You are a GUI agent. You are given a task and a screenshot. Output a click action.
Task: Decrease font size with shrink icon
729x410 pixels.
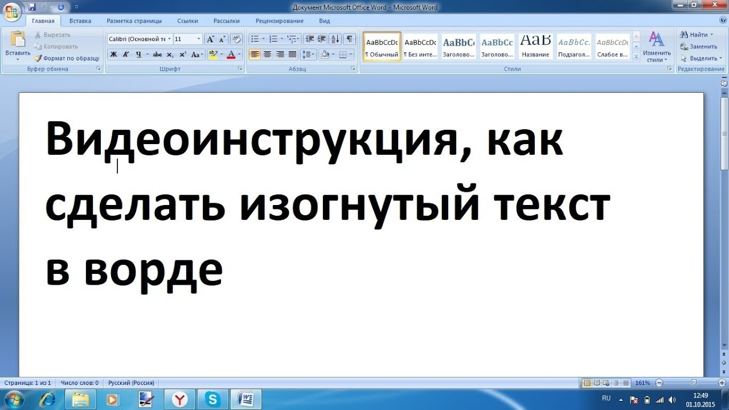coord(222,39)
